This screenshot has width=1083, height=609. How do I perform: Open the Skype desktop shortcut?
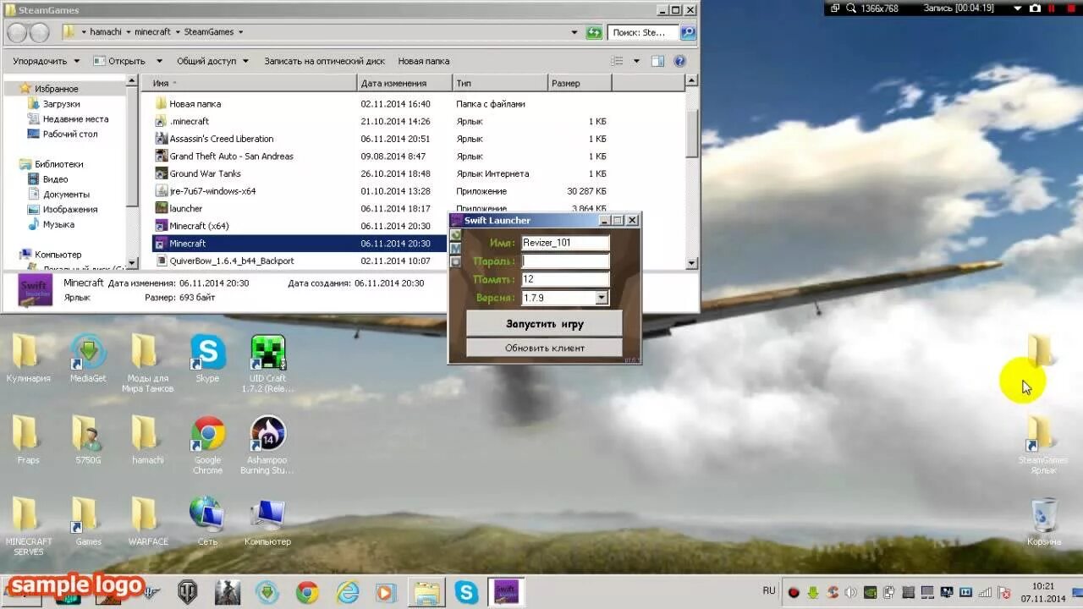(x=207, y=359)
